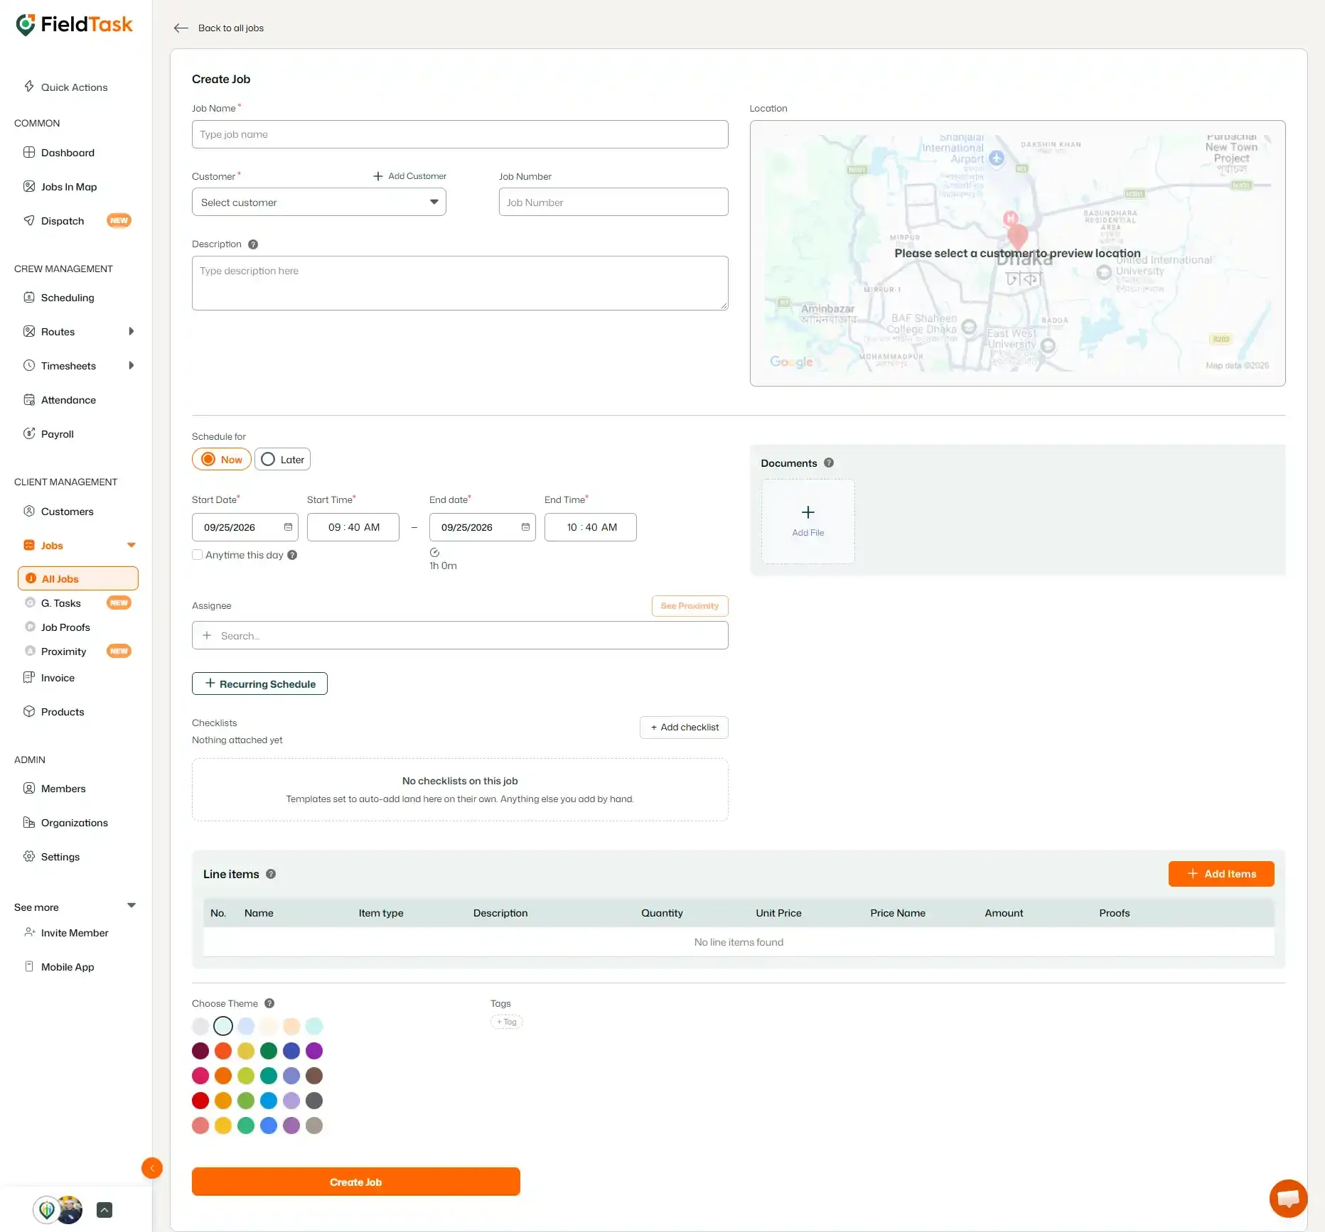This screenshot has width=1325, height=1232.
Task: Go to Customers in sidebar
Action: click(68, 512)
